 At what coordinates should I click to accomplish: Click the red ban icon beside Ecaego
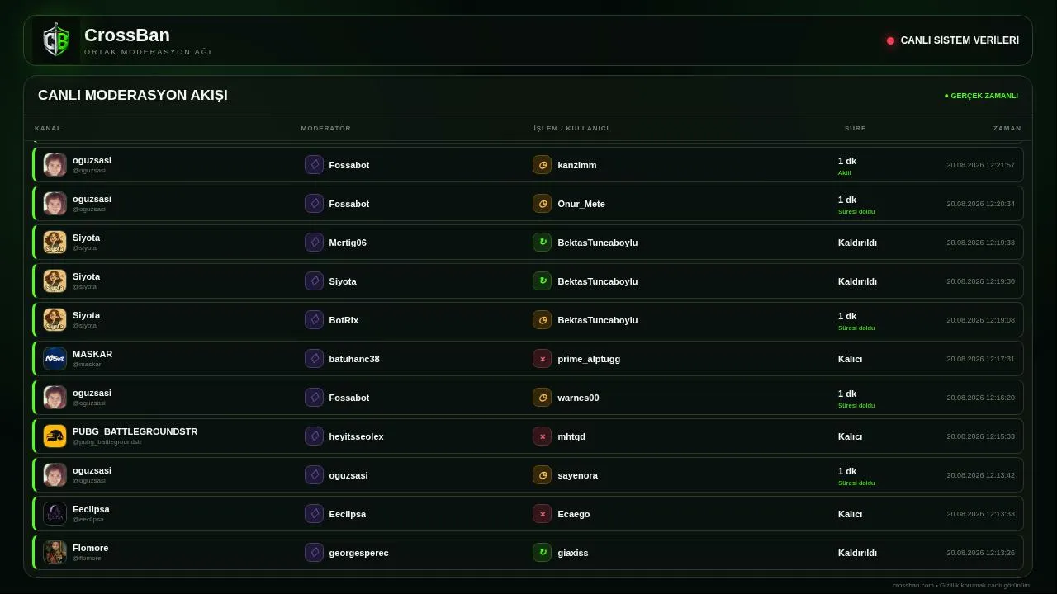(x=542, y=514)
